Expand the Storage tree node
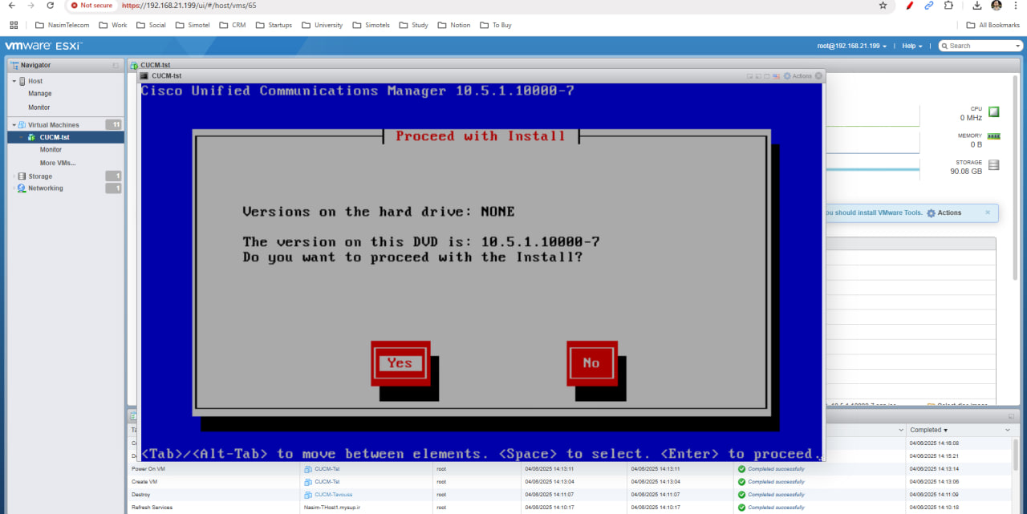Viewport: 1027px width, 514px height. coord(14,176)
